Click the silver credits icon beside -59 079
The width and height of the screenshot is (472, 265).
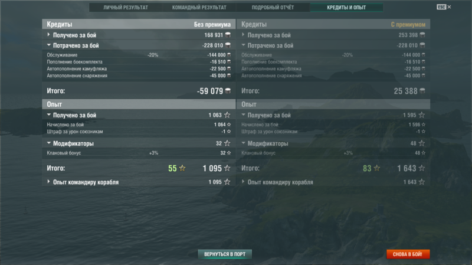pos(228,91)
